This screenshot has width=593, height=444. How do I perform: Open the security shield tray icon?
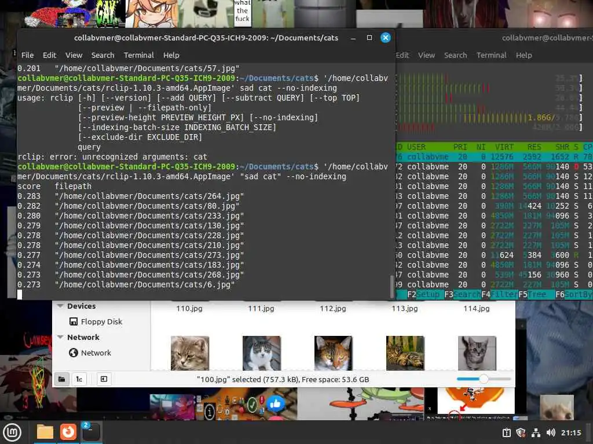pyautogui.click(x=521, y=433)
